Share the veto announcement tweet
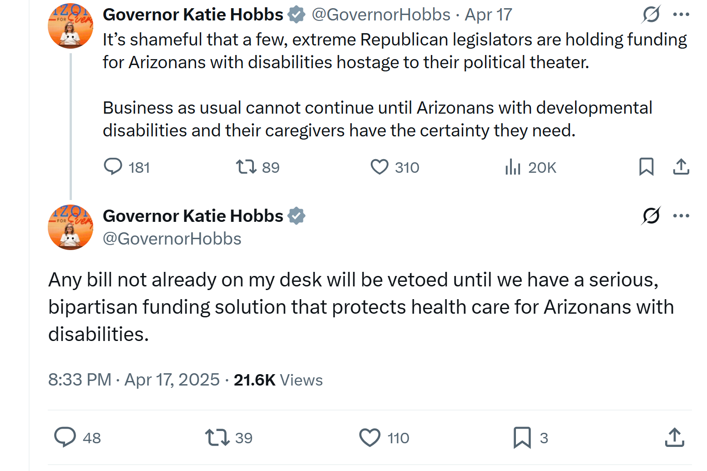Screen dimensions: 707x471 coord(674,437)
